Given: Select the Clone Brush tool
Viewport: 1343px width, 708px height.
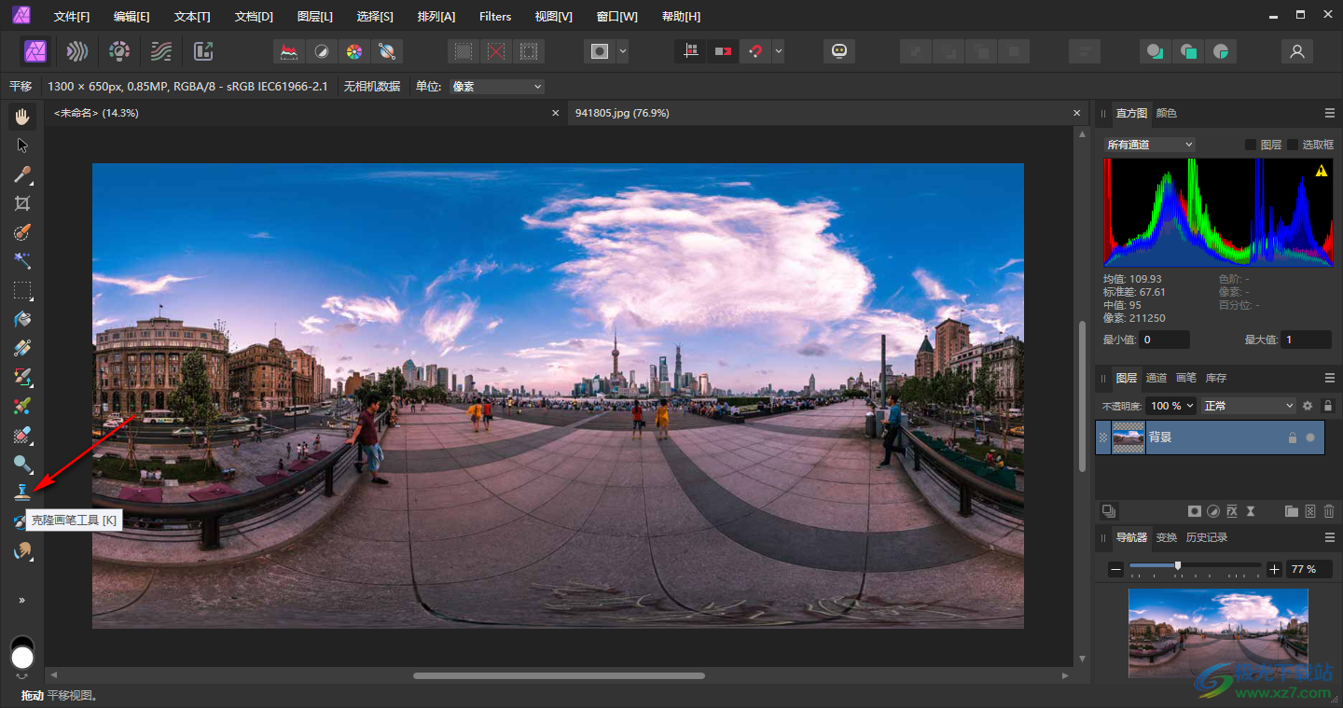Looking at the screenshot, I should coord(22,493).
